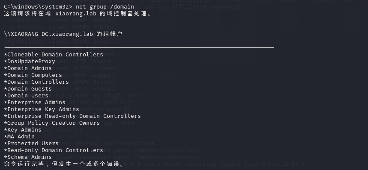Select the Domain Admins group line

pos(28,68)
